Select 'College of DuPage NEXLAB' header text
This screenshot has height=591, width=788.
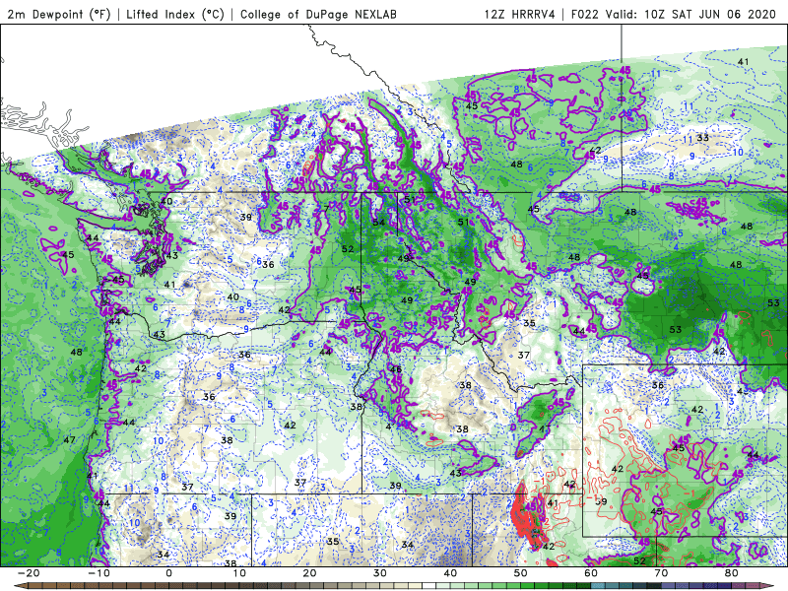pos(318,14)
